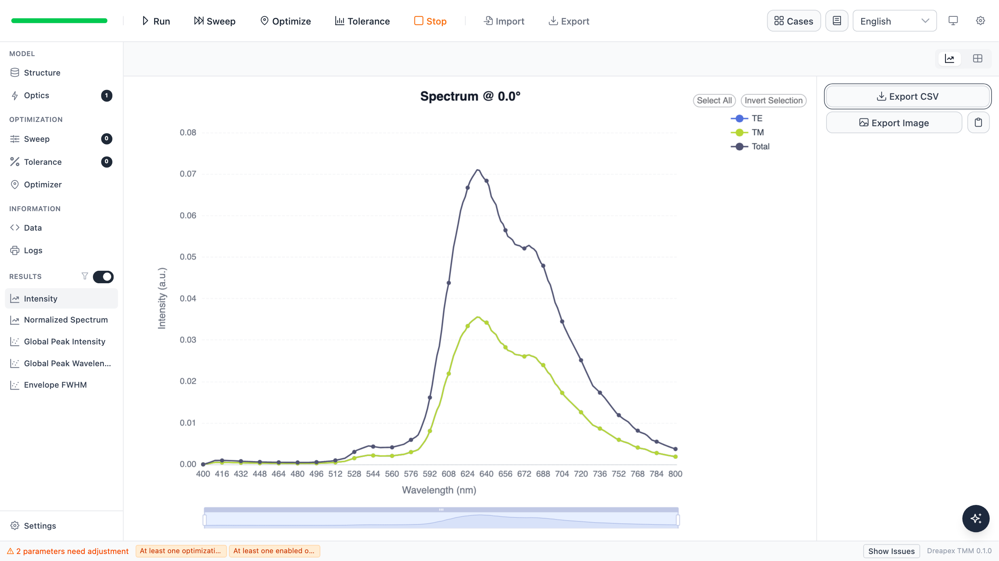Click the toolbar Export button

569,21
